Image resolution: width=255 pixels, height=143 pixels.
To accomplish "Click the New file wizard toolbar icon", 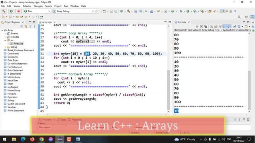I will click(104, 11).
